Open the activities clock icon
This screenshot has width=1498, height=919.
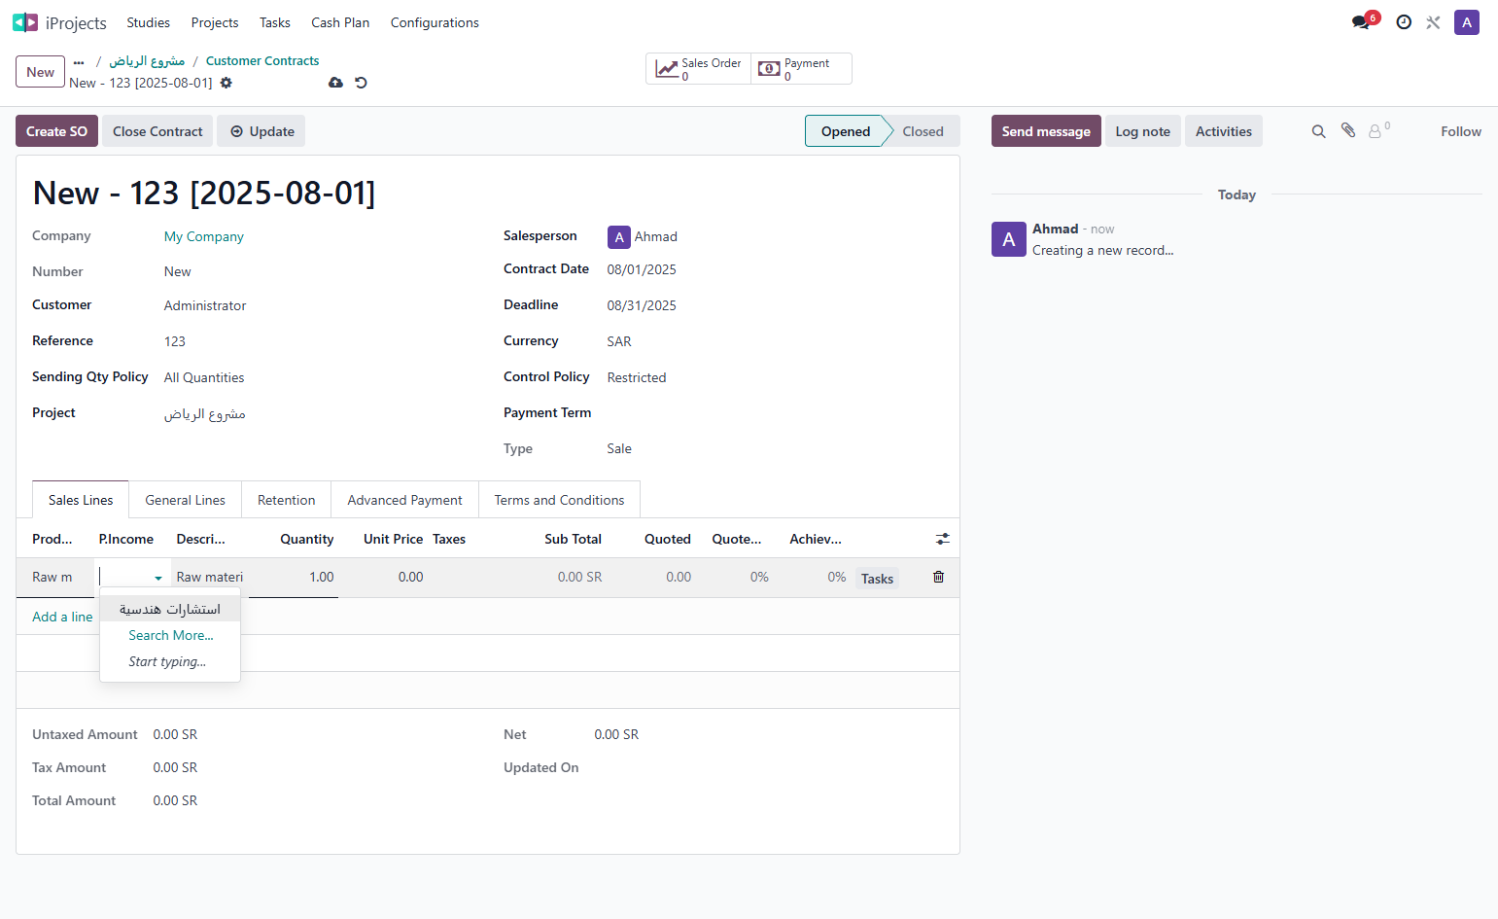tap(1404, 22)
